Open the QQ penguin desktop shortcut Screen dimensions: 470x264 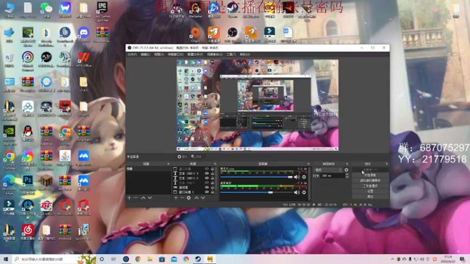coord(28,134)
